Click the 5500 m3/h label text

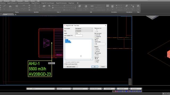click(37, 69)
